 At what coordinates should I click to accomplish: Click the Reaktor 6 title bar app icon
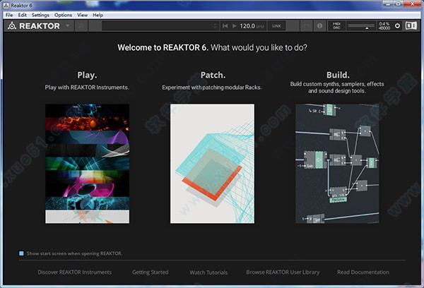click(6, 6)
